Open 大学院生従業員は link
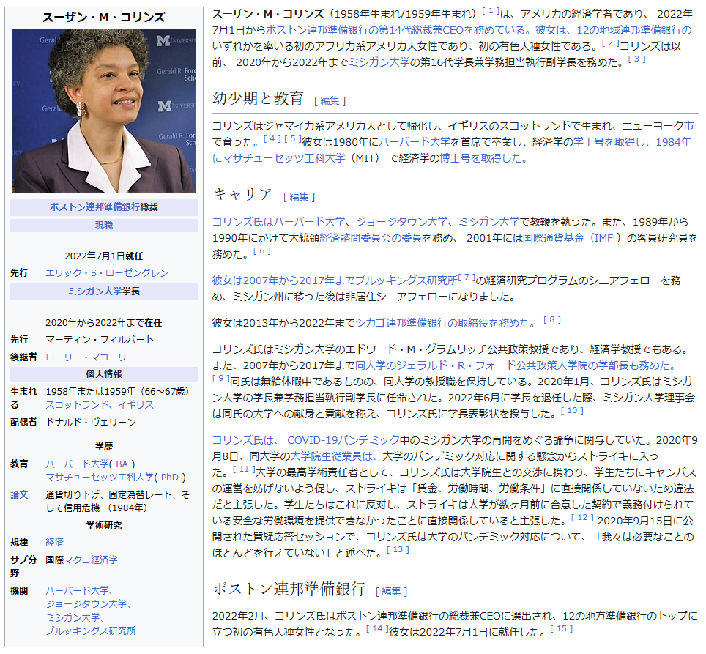Image resolution: width=706 pixels, height=654 pixels. tap(334, 457)
